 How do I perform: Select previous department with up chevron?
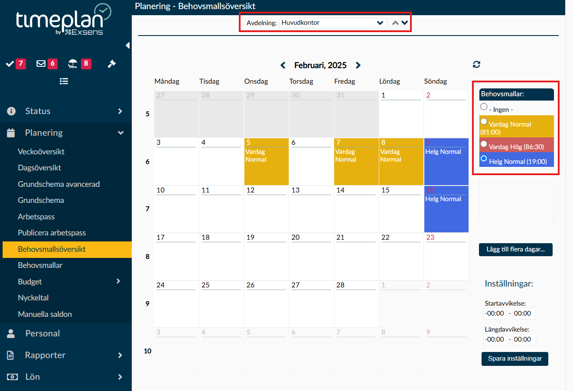[x=395, y=23]
